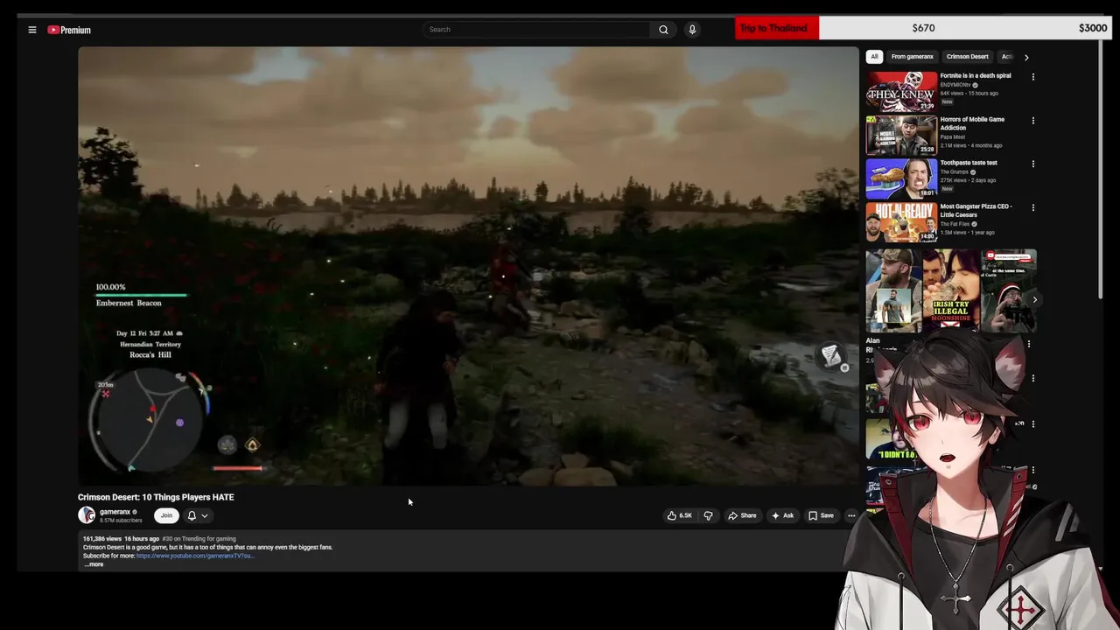Like the video with 6.5K likes
Screen dimensions: 1120x630
point(680,515)
